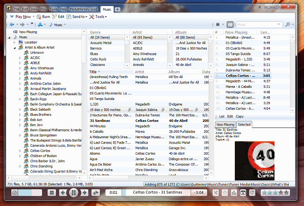Open the MediaMonkey Gold menu
This screenshot has width=304, height=206.
83,9
